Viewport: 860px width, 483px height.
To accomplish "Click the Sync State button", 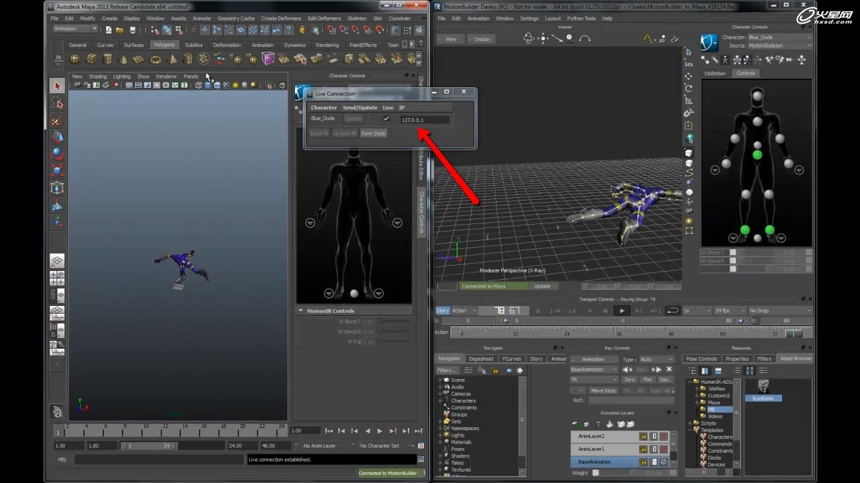I will click(373, 133).
